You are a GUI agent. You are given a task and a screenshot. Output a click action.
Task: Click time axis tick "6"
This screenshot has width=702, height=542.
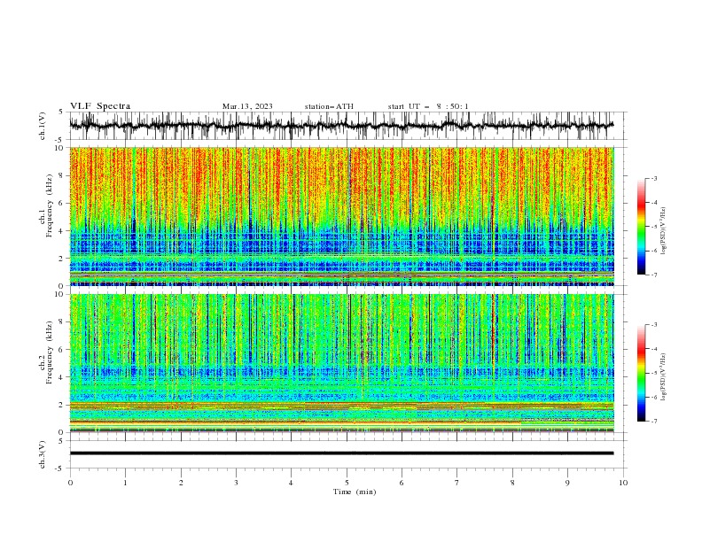(x=402, y=483)
